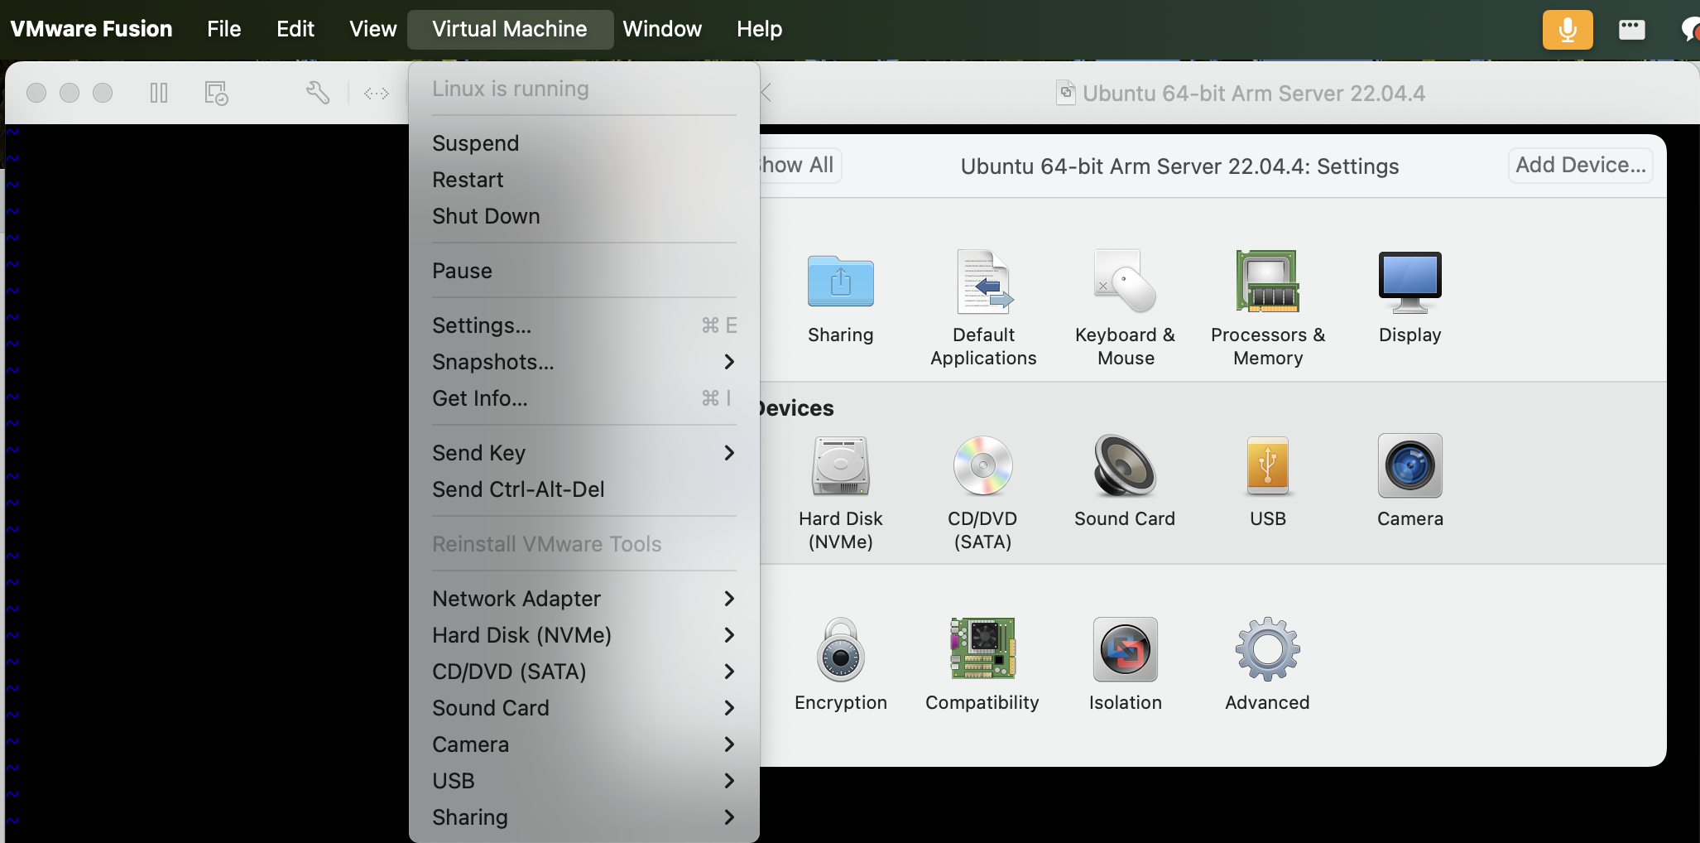Click the Add Device... button
The height and width of the screenshot is (843, 1700).
click(x=1580, y=165)
